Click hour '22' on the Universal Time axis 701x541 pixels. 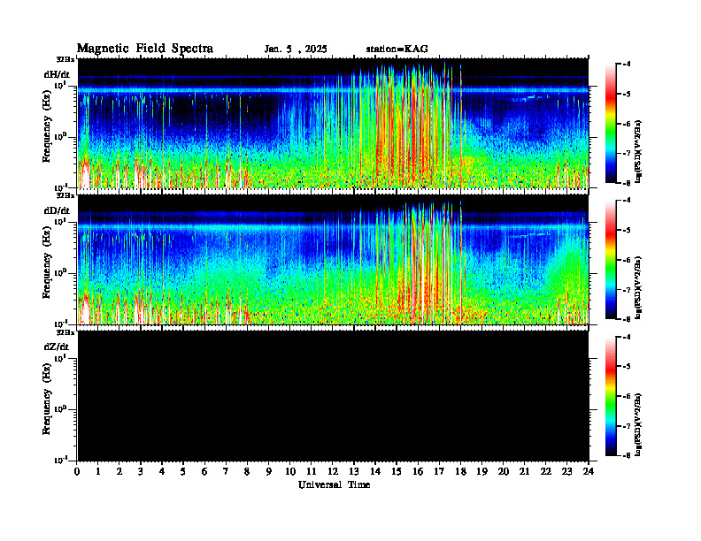546,472
